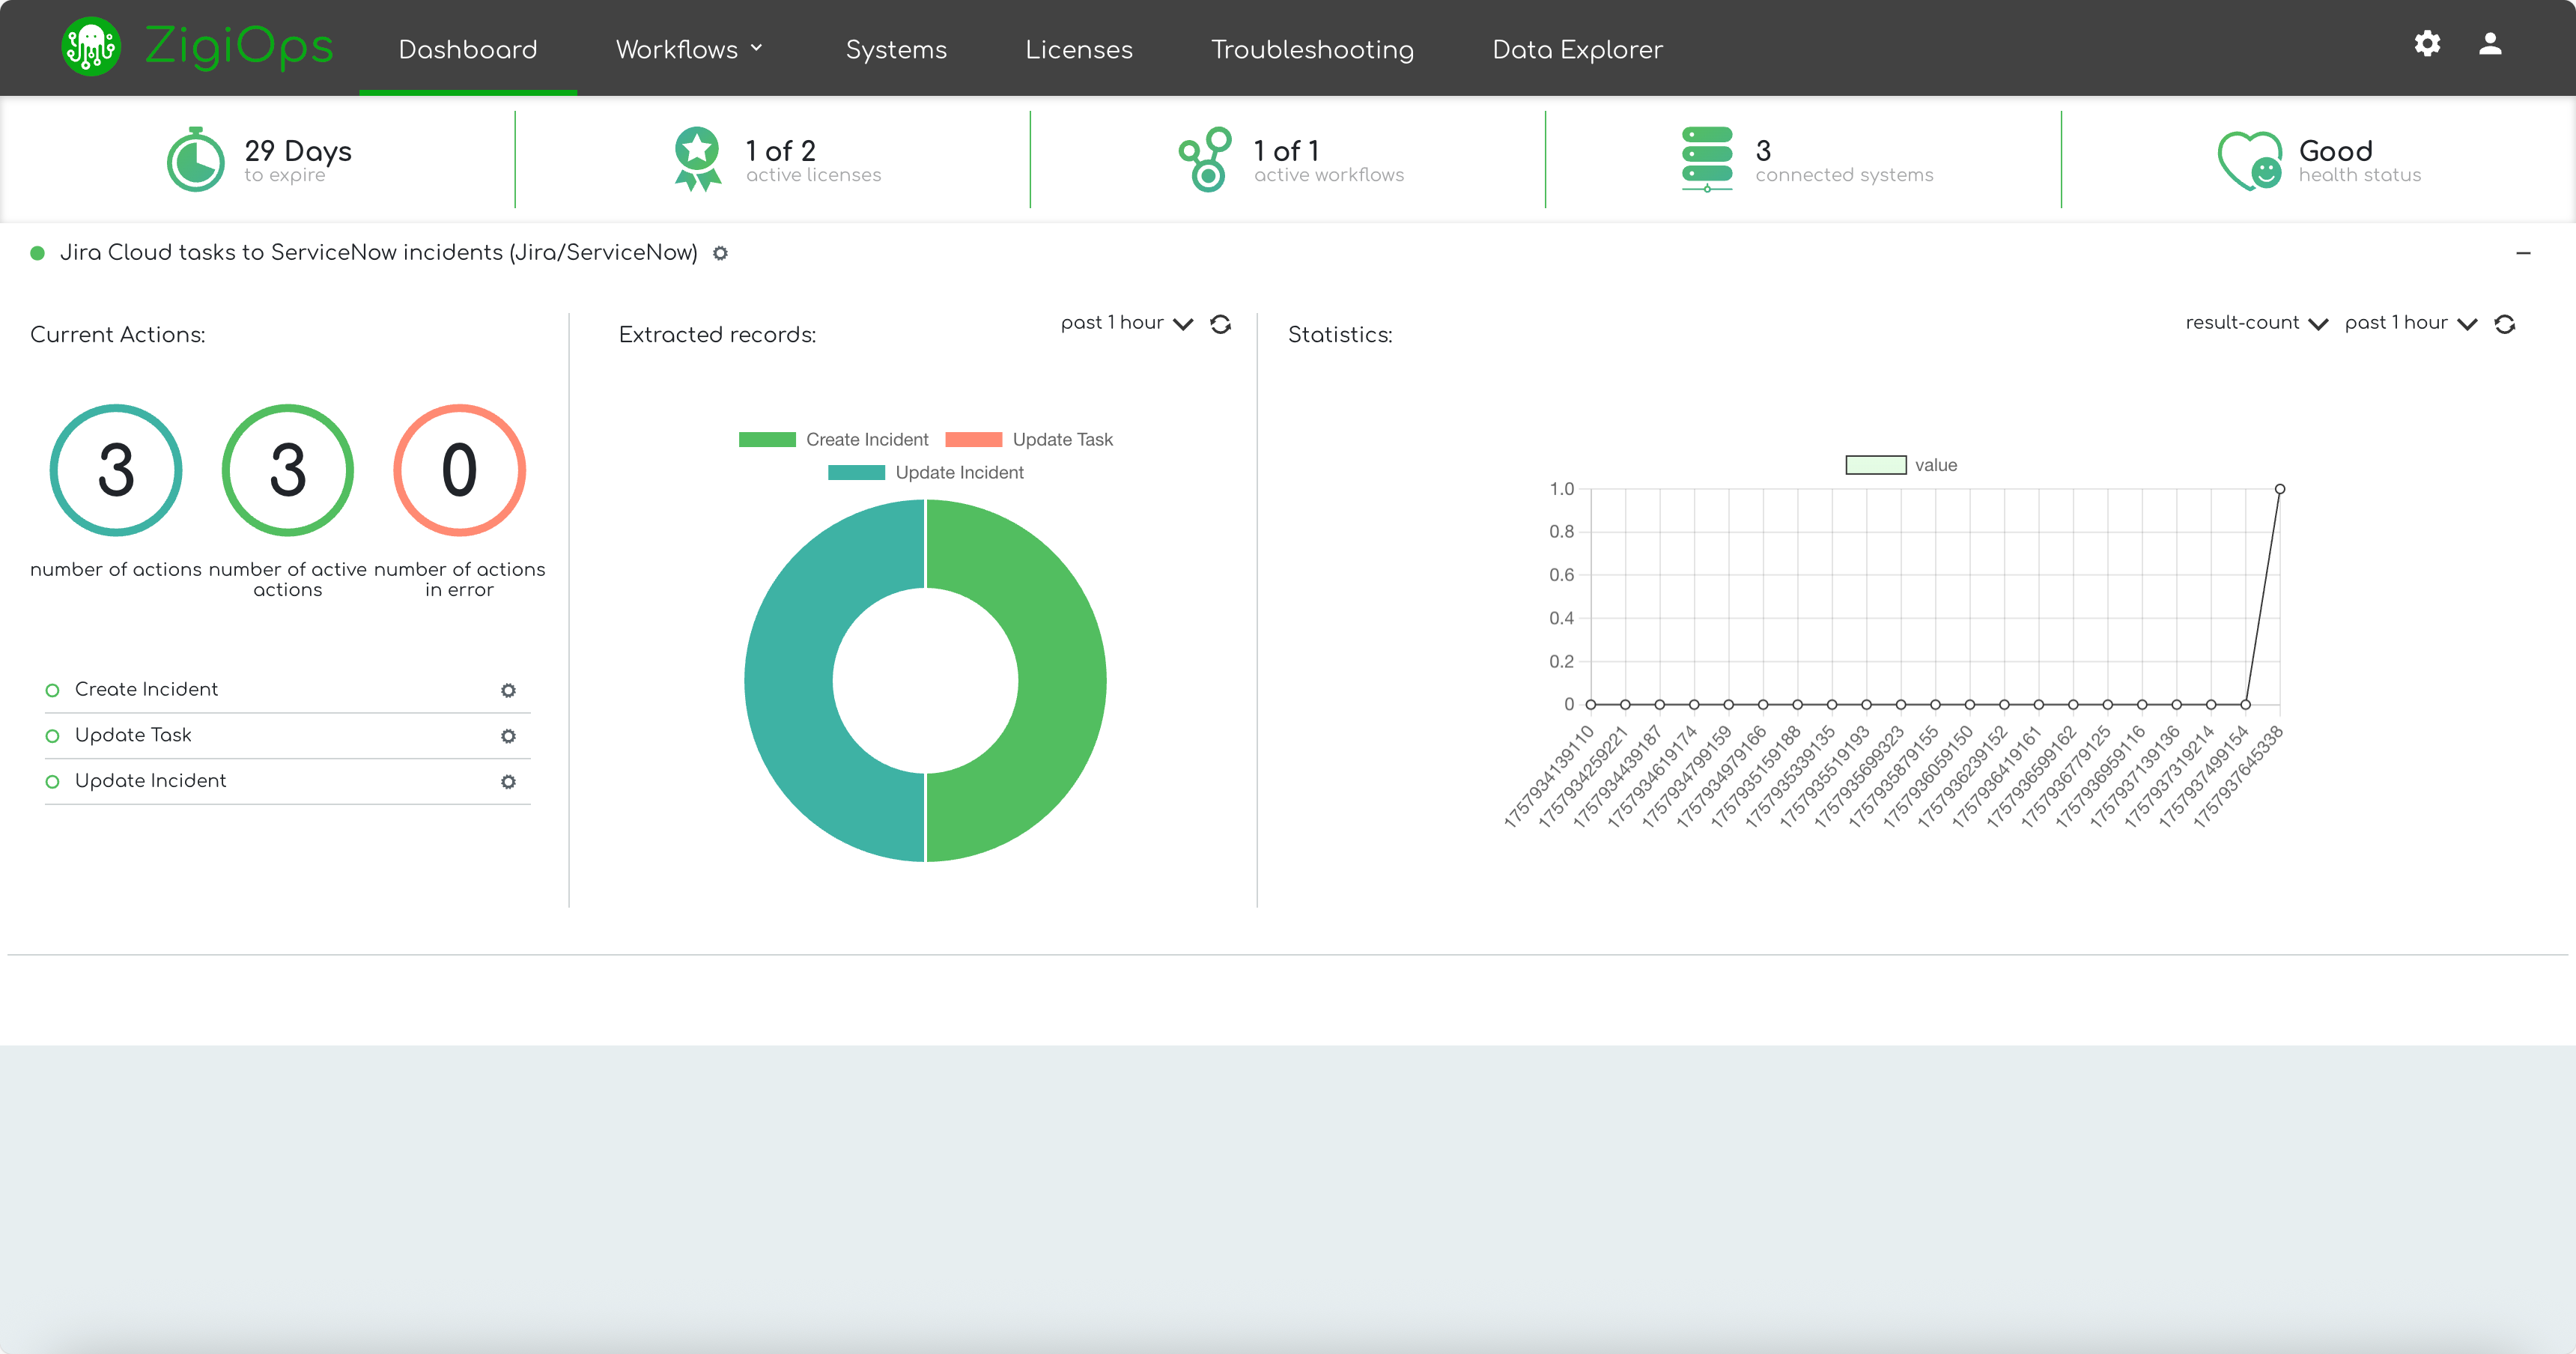The image size is (2576, 1354).
Task: Switch to the Data Explorer tab
Action: (1577, 49)
